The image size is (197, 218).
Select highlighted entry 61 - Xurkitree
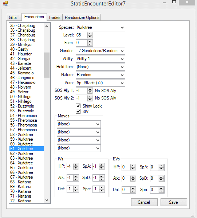click(27, 149)
